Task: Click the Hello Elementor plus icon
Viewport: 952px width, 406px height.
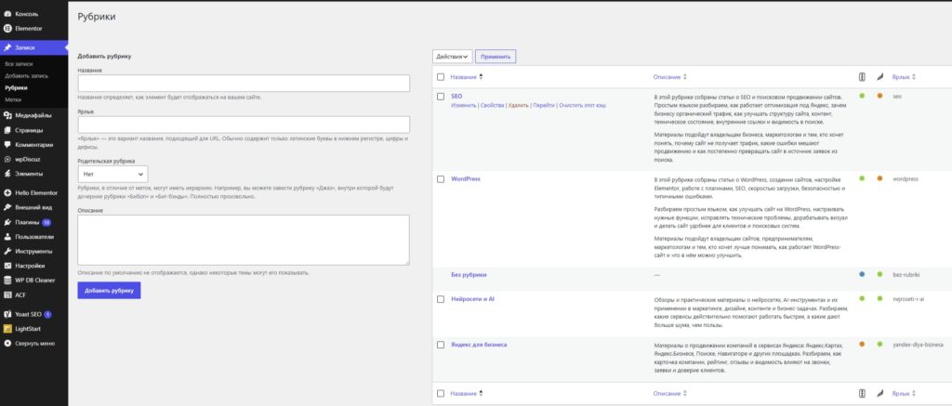Action: (x=7, y=193)
